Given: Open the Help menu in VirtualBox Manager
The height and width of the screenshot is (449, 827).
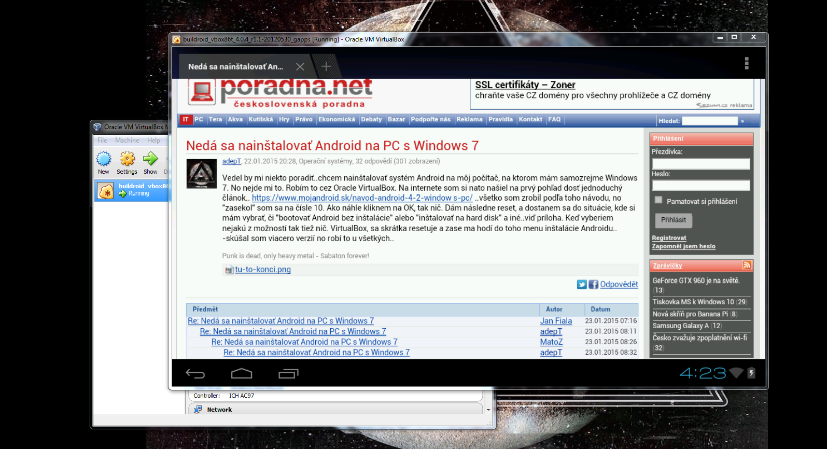Looking at the screenshot, I should [x=153, y=141].
